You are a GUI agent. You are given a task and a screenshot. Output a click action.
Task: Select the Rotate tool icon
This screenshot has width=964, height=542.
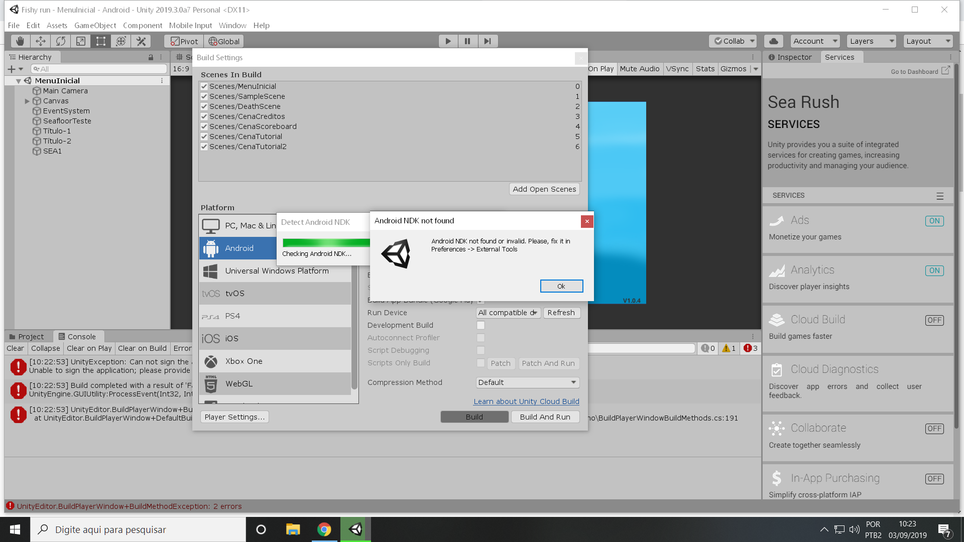pyautogui.click(x=60, y=41)
